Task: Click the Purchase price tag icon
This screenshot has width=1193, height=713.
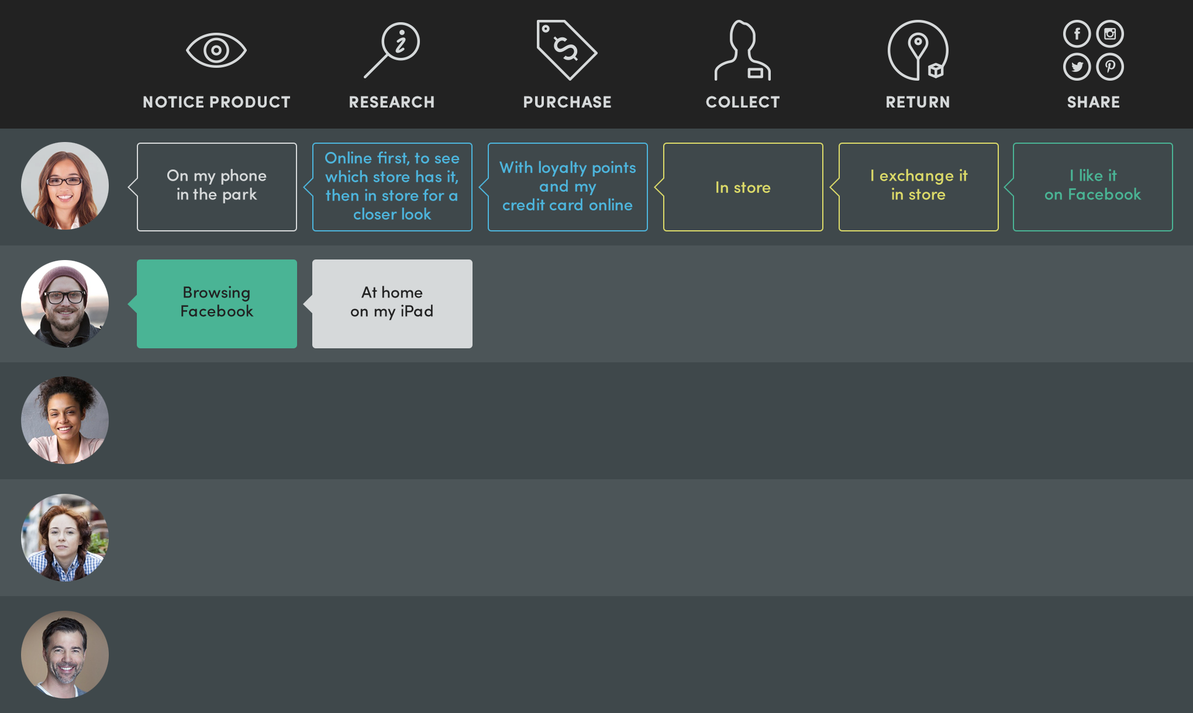Action: tap(567, 50)
